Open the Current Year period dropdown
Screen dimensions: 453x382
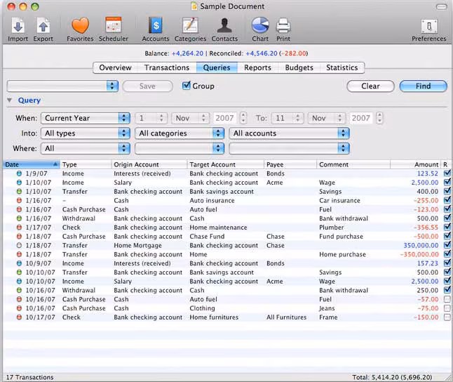click(86, 119)
